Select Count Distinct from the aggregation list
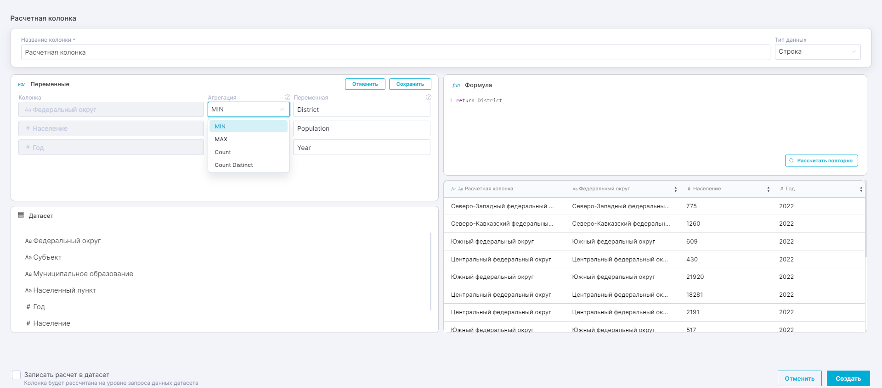The height and width of the screenshot is (388, 882). click(x=234, y=165)
